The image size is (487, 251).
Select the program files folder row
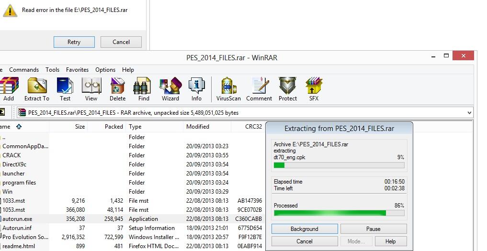132,183
